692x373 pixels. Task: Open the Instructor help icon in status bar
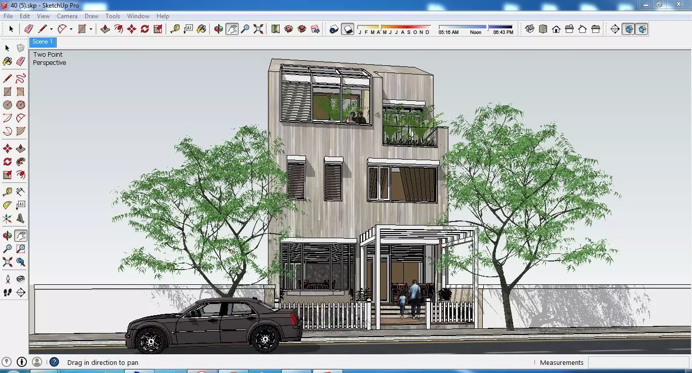(54, 362)
